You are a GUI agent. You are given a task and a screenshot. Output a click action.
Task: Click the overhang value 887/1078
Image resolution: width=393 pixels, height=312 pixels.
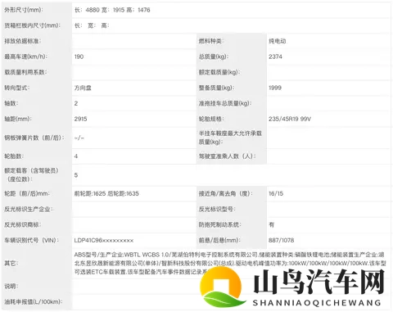click(281, 241)
